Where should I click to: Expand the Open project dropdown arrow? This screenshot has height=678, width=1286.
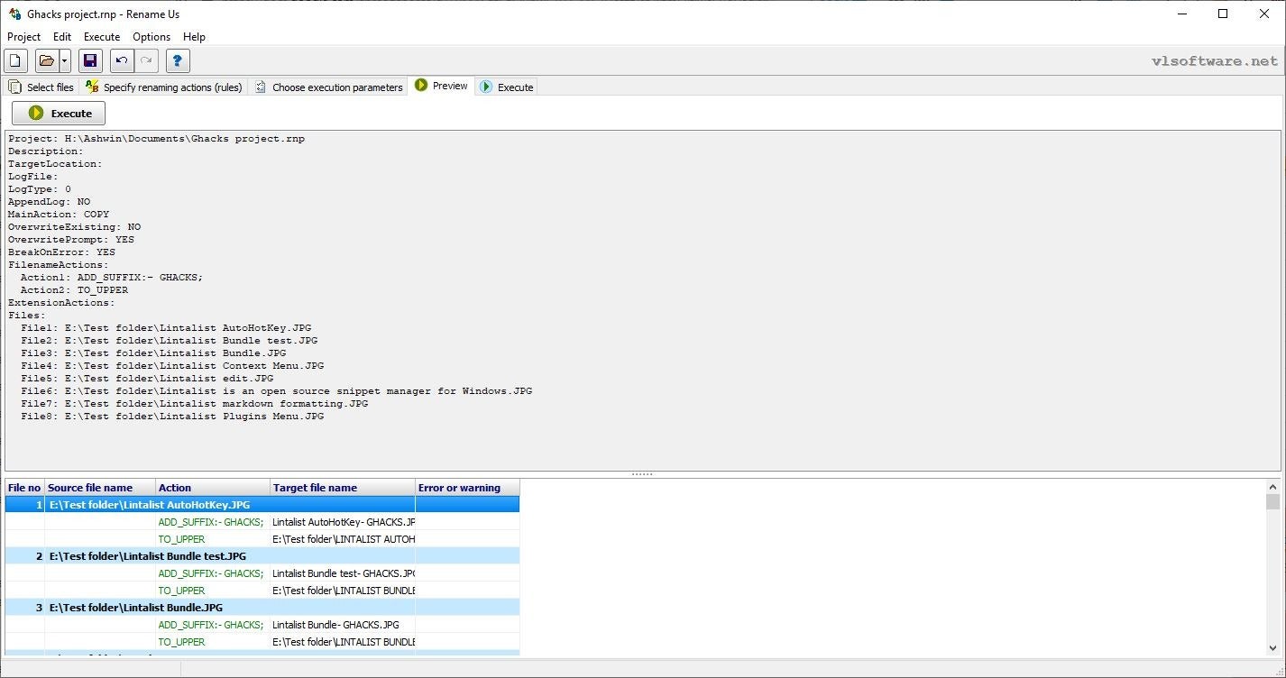point(65,61)
